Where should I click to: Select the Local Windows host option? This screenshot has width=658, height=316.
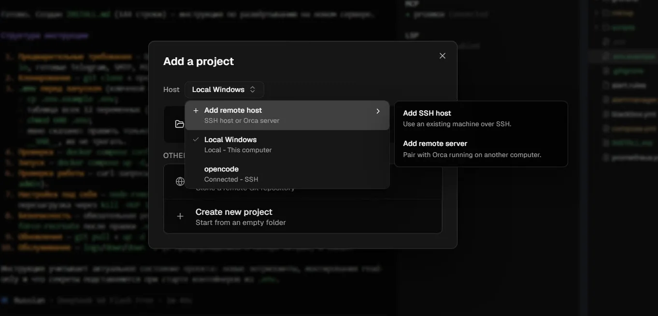pos(287,145)
